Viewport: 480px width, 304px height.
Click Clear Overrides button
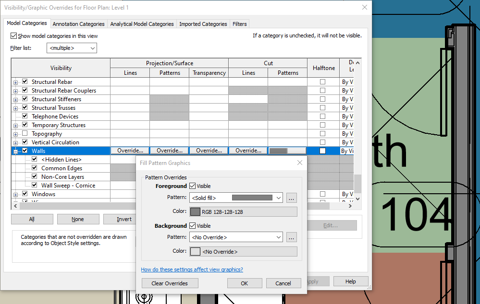point(170,283)
